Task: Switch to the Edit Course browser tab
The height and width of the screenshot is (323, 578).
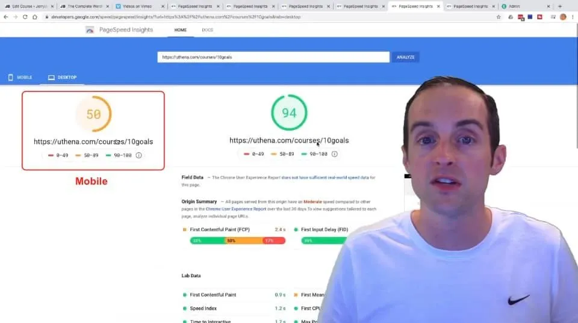Action: 29,6
